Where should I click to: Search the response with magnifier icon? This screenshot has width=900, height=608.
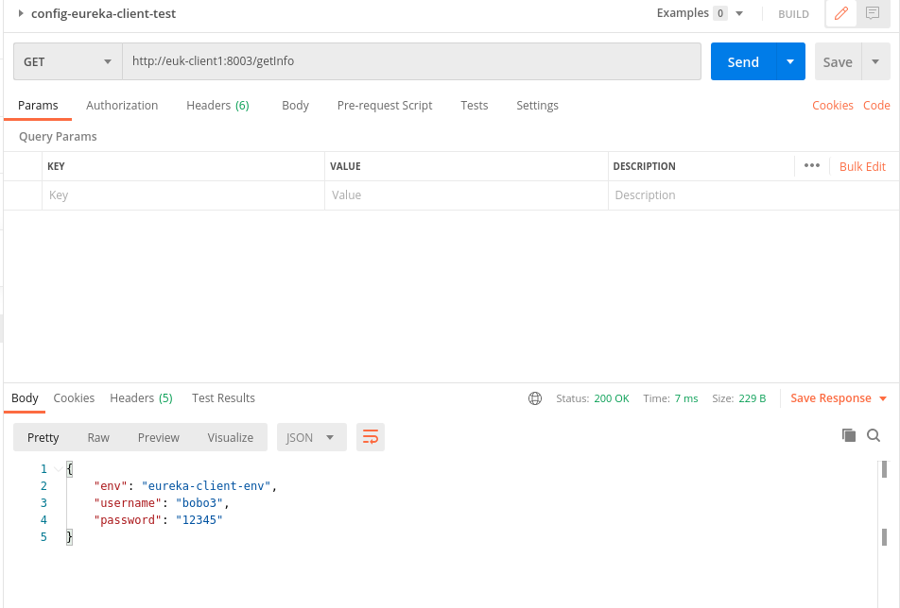[874, 435]
